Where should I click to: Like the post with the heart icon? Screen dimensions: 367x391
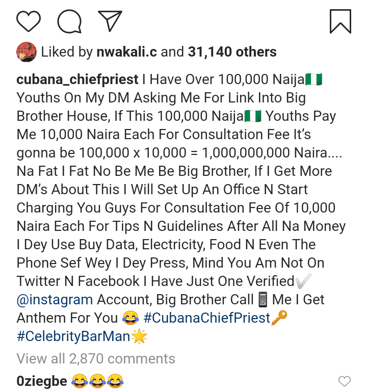(x=29, y=21)
